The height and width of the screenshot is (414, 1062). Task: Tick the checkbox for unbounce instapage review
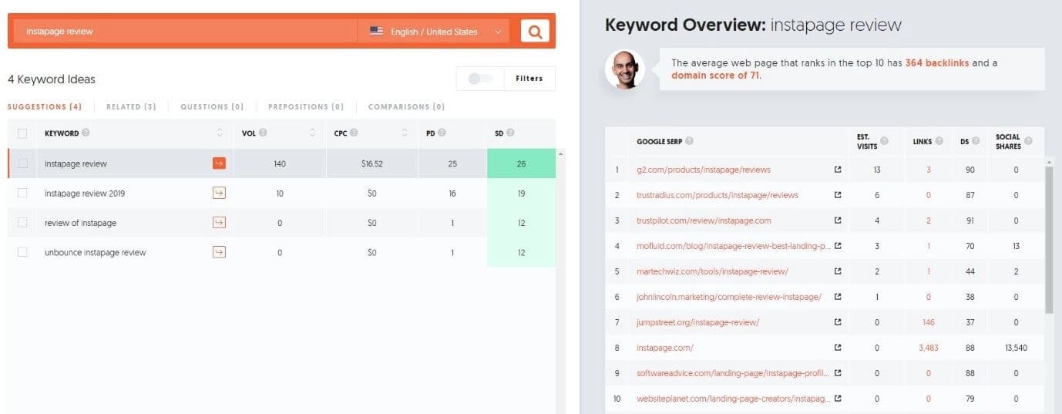(22, 252)
